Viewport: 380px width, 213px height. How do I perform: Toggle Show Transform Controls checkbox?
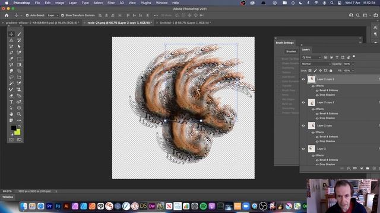(62, 15)
